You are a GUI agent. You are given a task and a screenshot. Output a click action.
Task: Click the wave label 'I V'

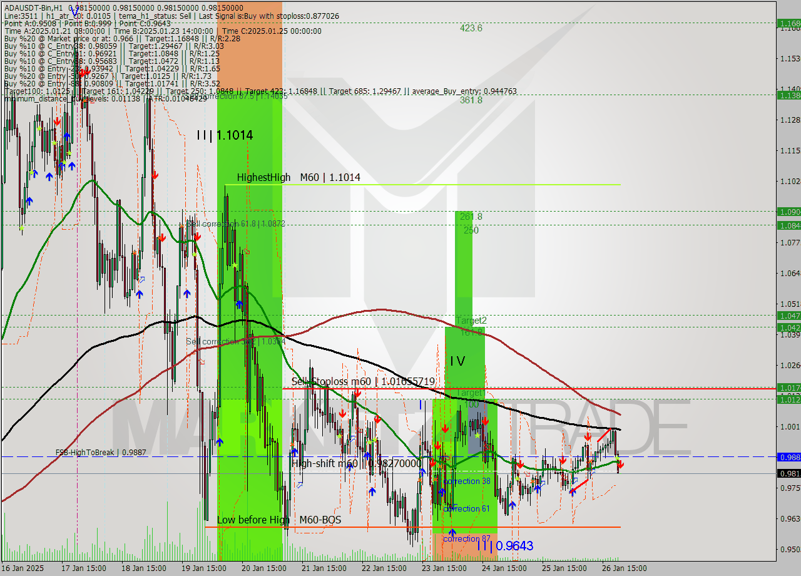click(457, 361)
